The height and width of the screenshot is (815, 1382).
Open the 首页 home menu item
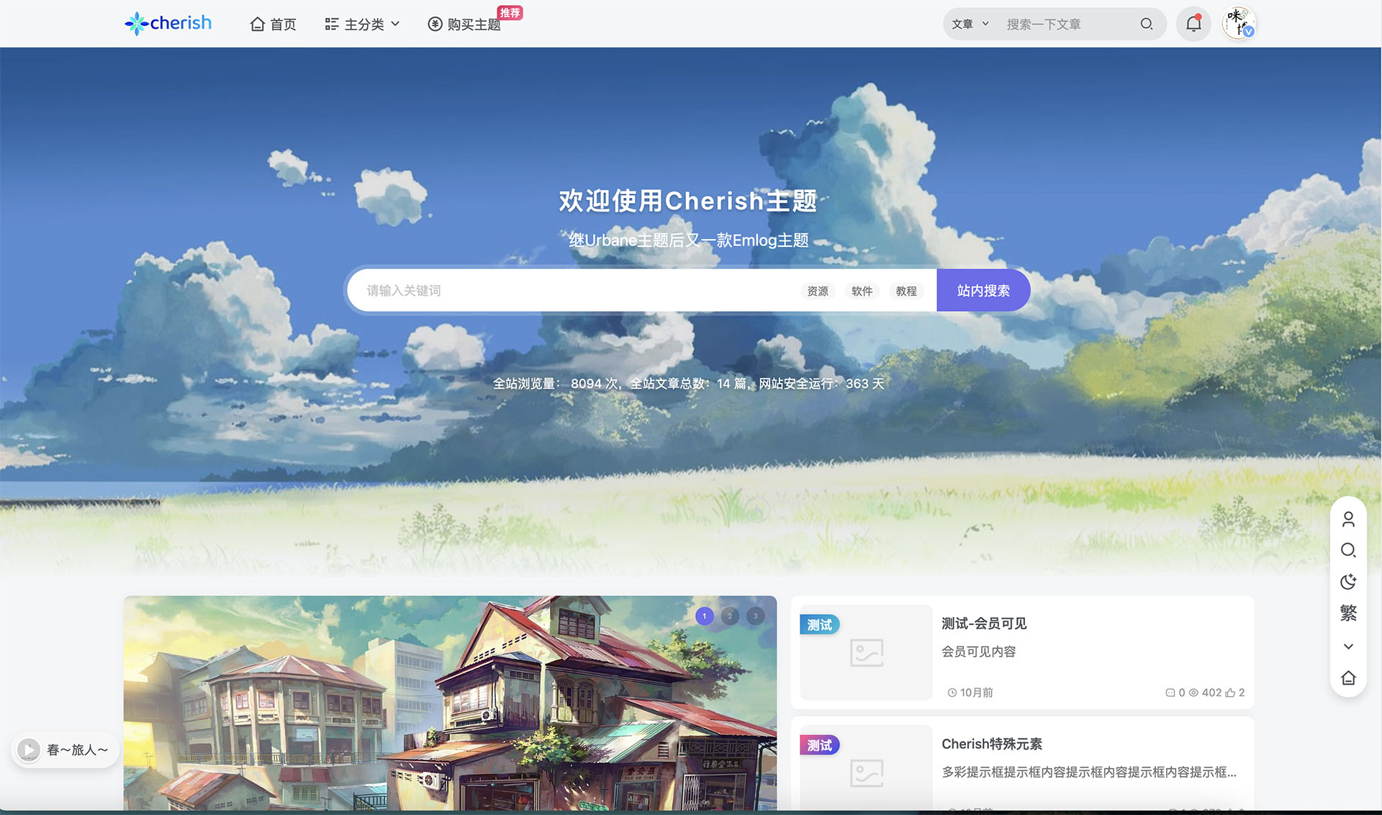(x=271, y=23)
